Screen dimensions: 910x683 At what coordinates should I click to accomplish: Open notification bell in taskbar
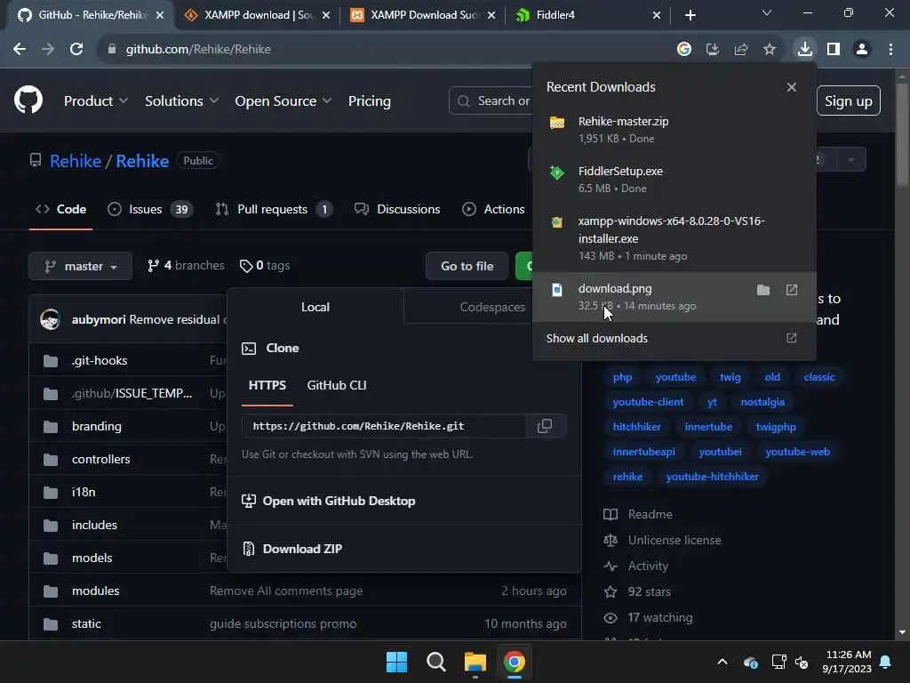point(886,662)
